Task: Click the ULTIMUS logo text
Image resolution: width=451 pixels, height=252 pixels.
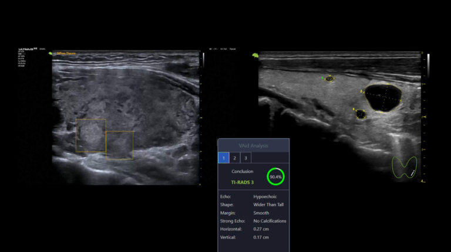Action: click(x=28, y=49)
